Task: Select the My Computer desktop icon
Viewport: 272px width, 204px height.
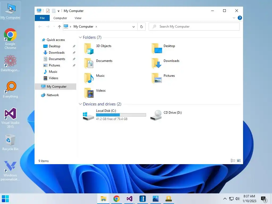Action: (x=10, y=11)
